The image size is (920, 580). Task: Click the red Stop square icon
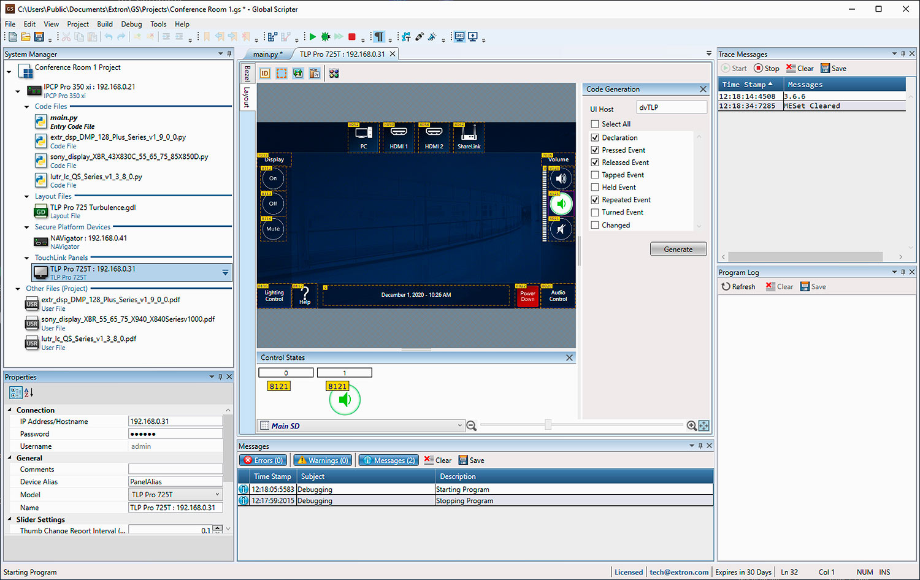click(352, 37)
